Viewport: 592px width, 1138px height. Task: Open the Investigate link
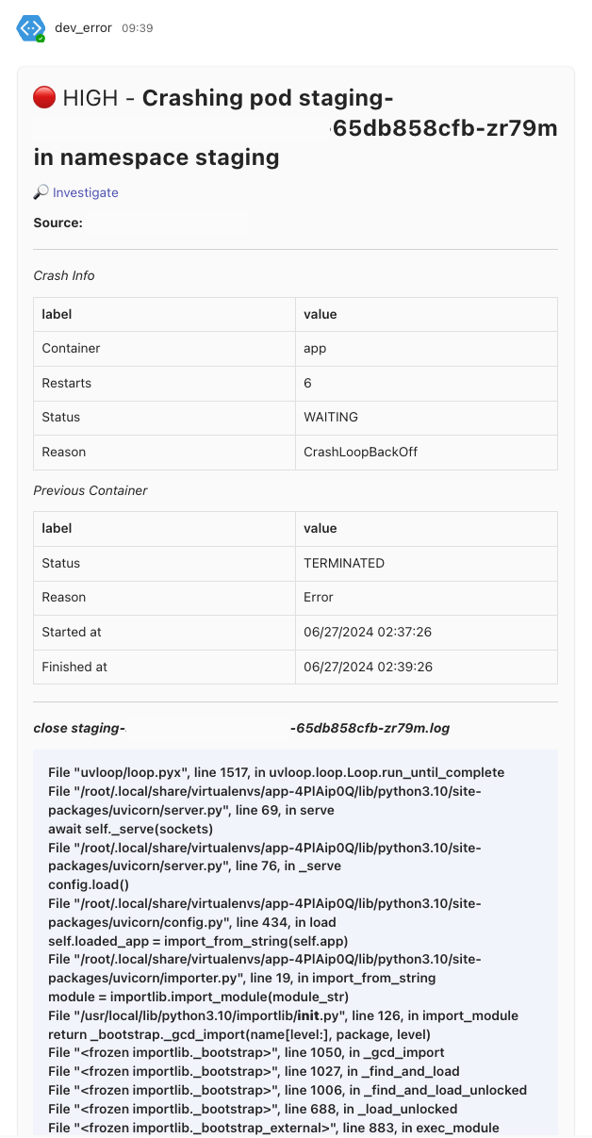pos(85,192)
